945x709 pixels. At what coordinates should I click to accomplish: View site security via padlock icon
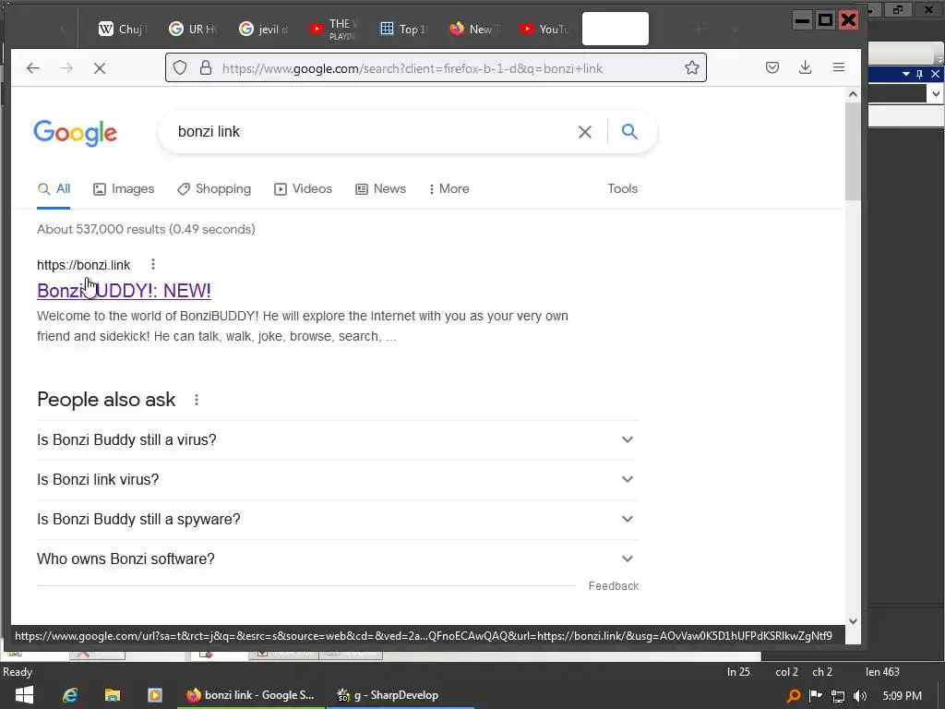206,67
